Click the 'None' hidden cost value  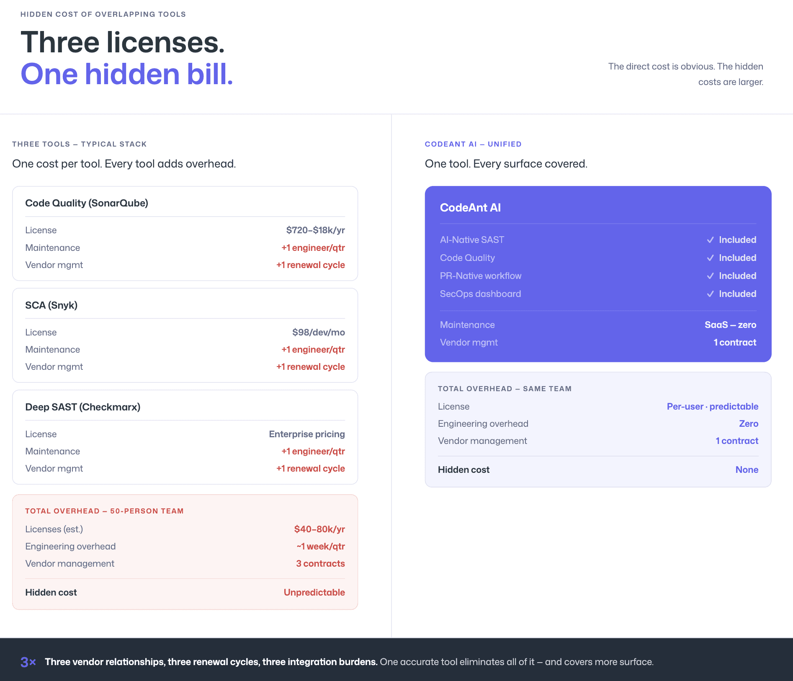point(747,470)
